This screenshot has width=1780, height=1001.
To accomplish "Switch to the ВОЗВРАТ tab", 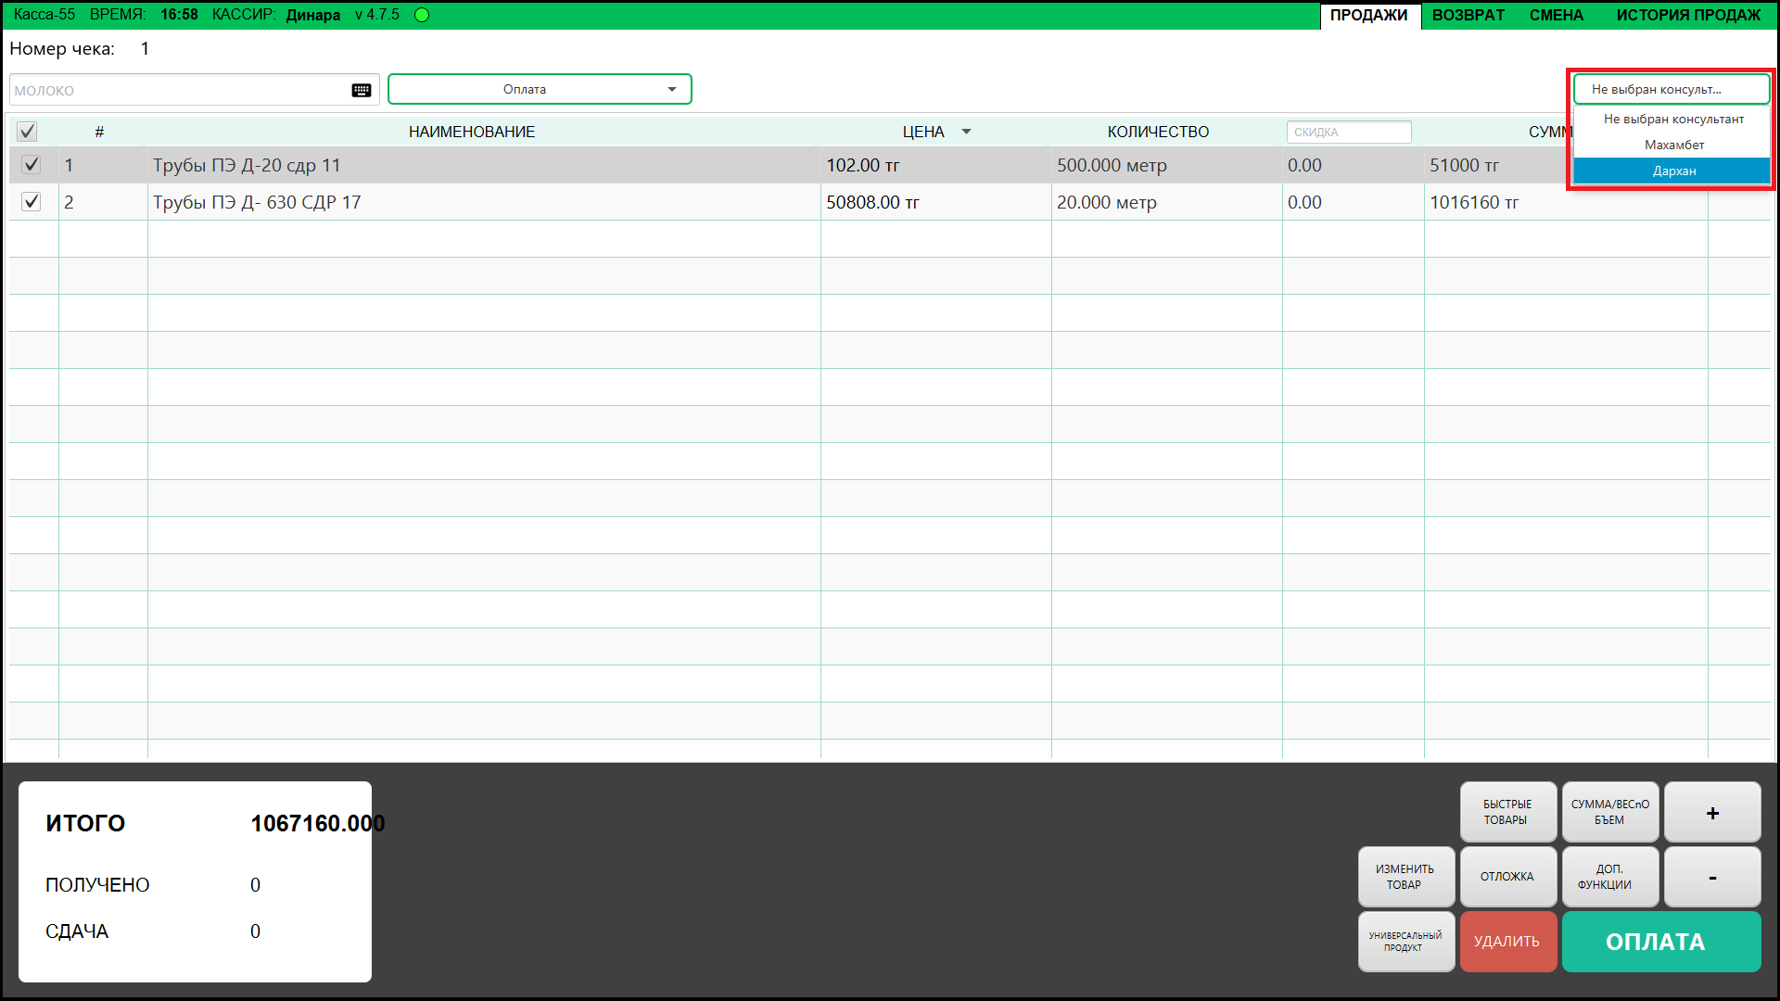I will coord(1468,15).
